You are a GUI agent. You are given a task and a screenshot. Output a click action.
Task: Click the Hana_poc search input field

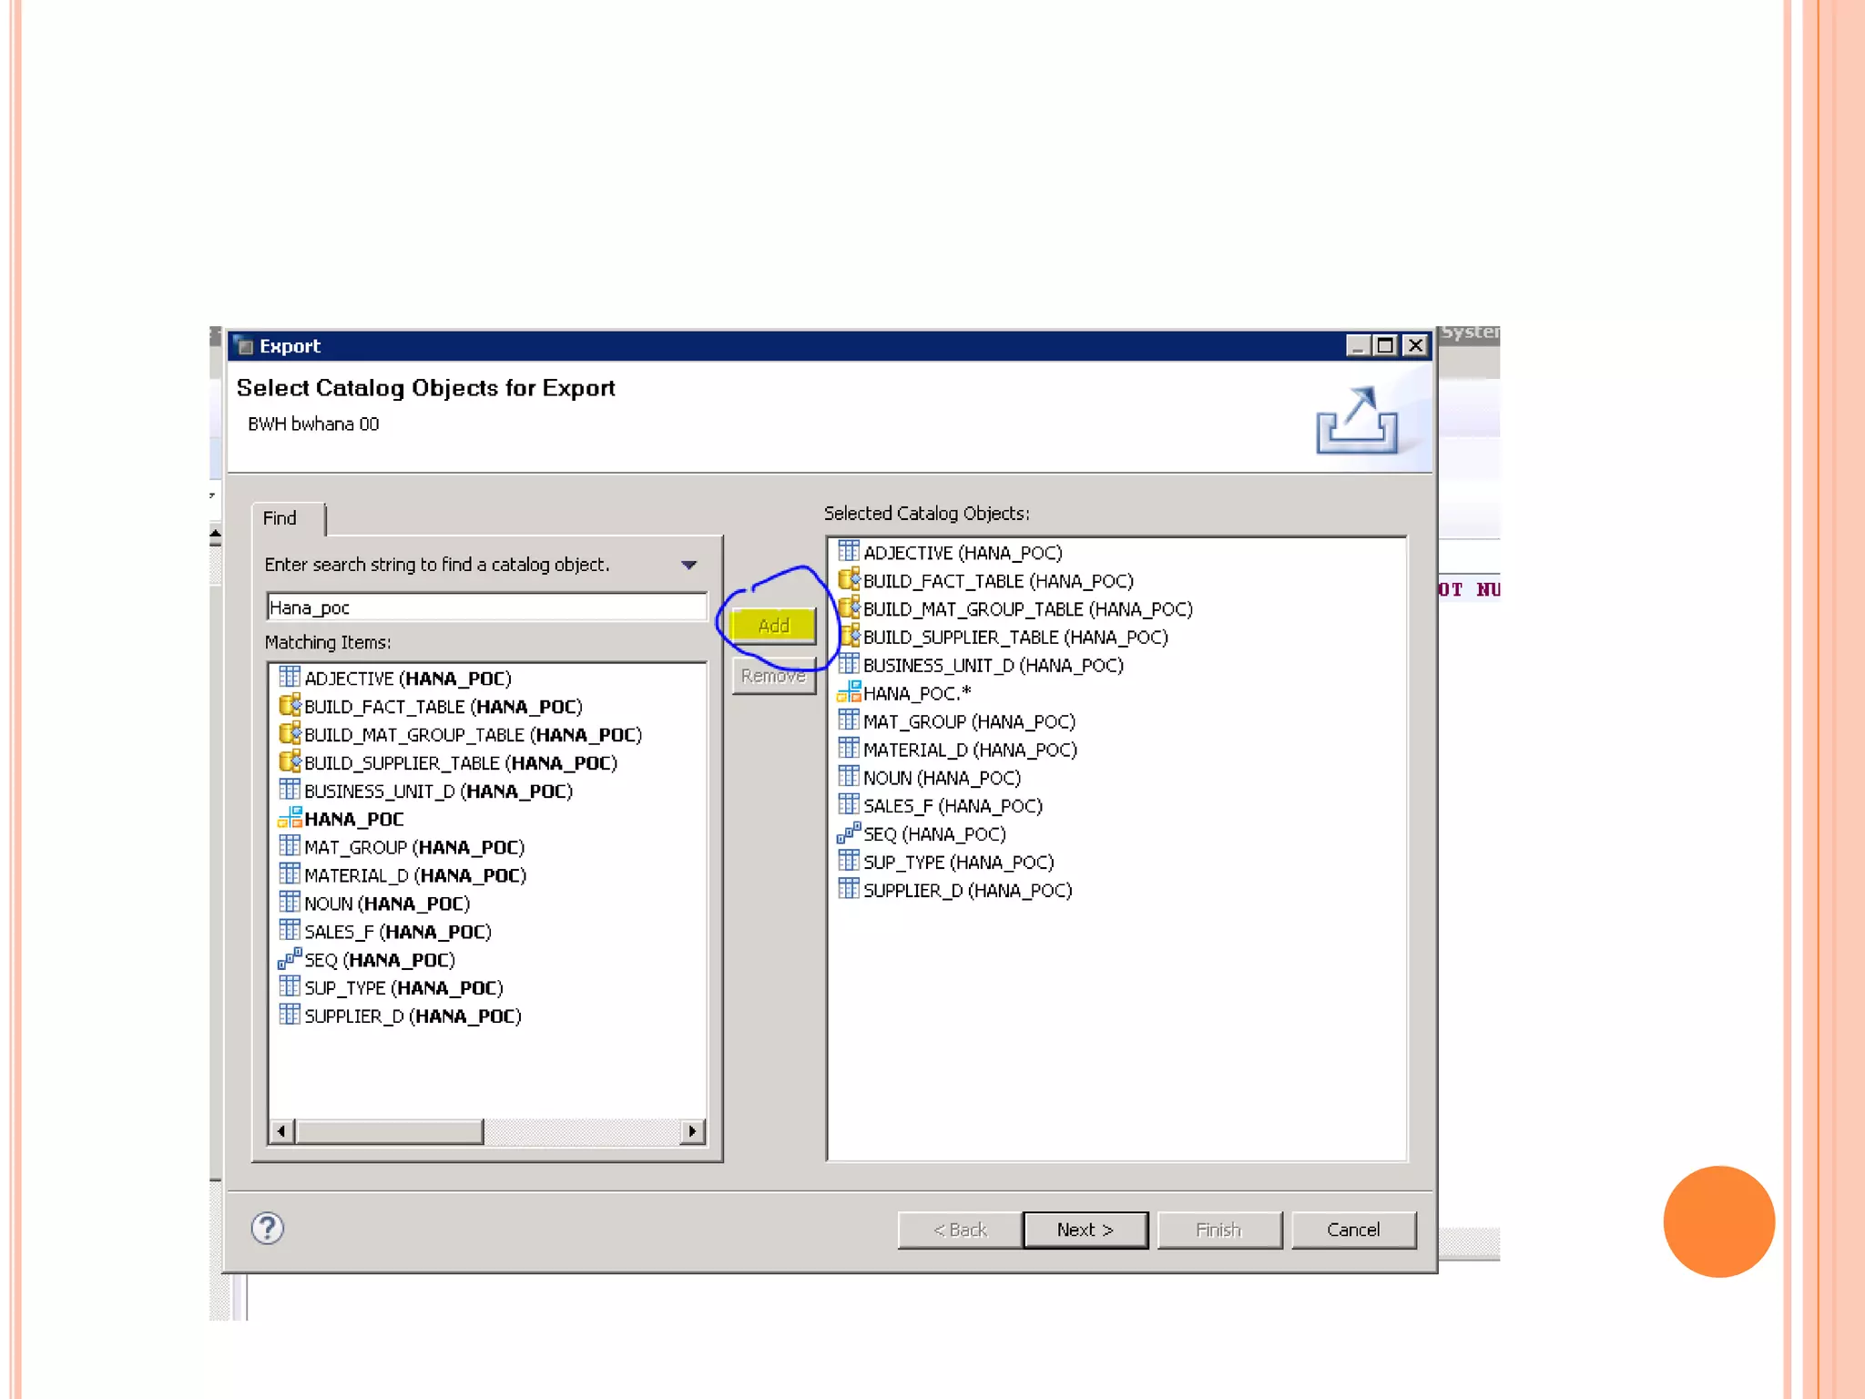tap(486, 608)
